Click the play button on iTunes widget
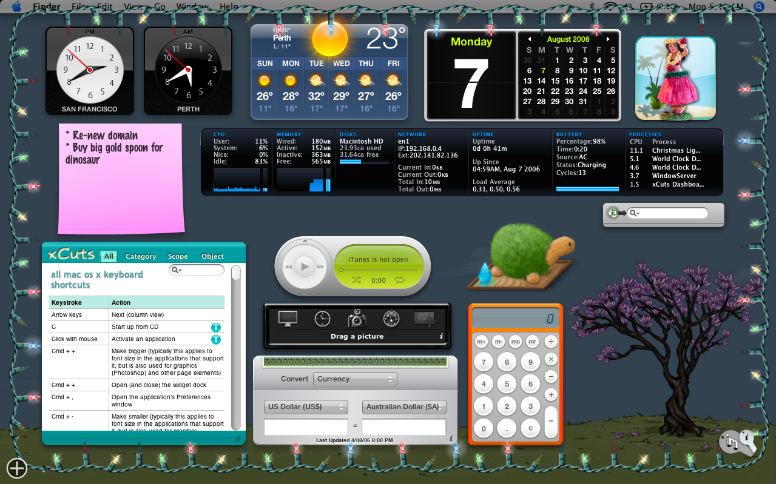 [x=305, y=267]
